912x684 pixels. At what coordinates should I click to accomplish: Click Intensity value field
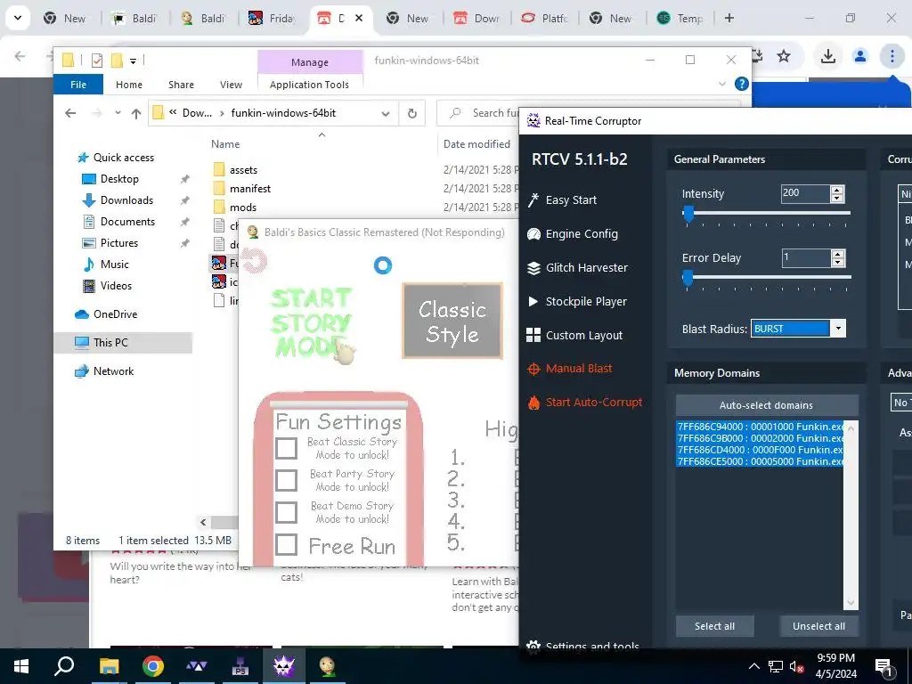pos(805,193)
